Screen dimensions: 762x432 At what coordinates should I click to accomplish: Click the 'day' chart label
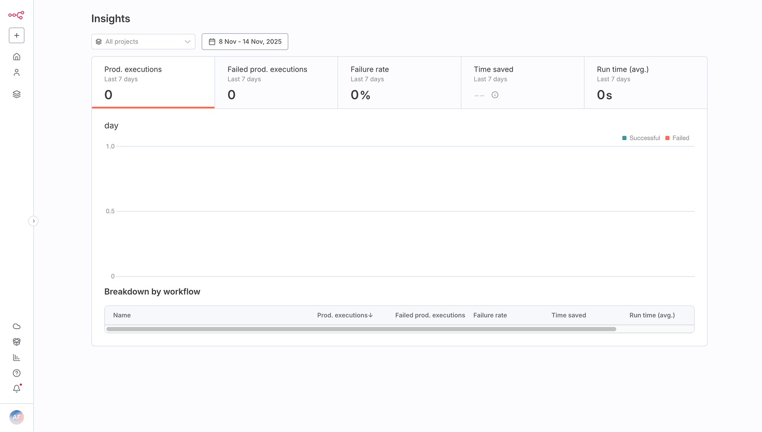[111, 126]
